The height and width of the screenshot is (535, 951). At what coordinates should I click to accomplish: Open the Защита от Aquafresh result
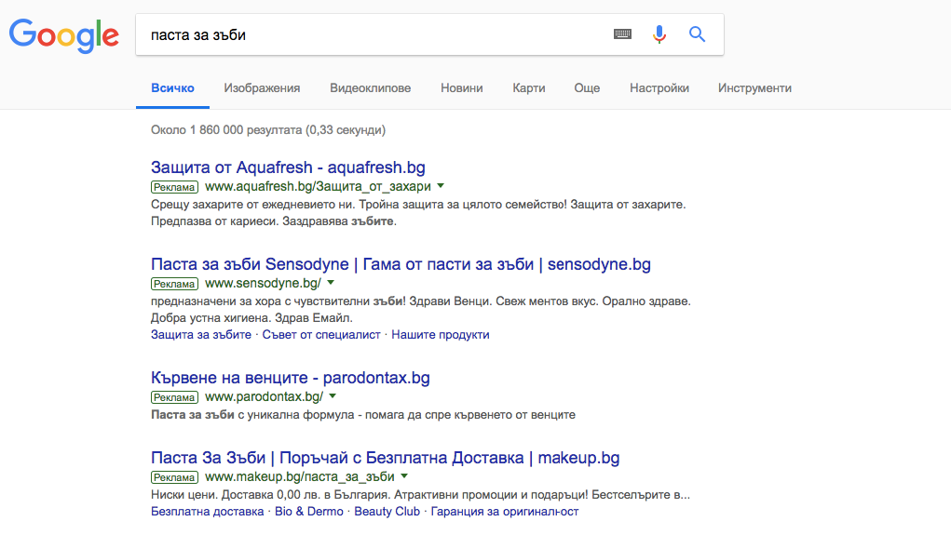coord(288,167)
